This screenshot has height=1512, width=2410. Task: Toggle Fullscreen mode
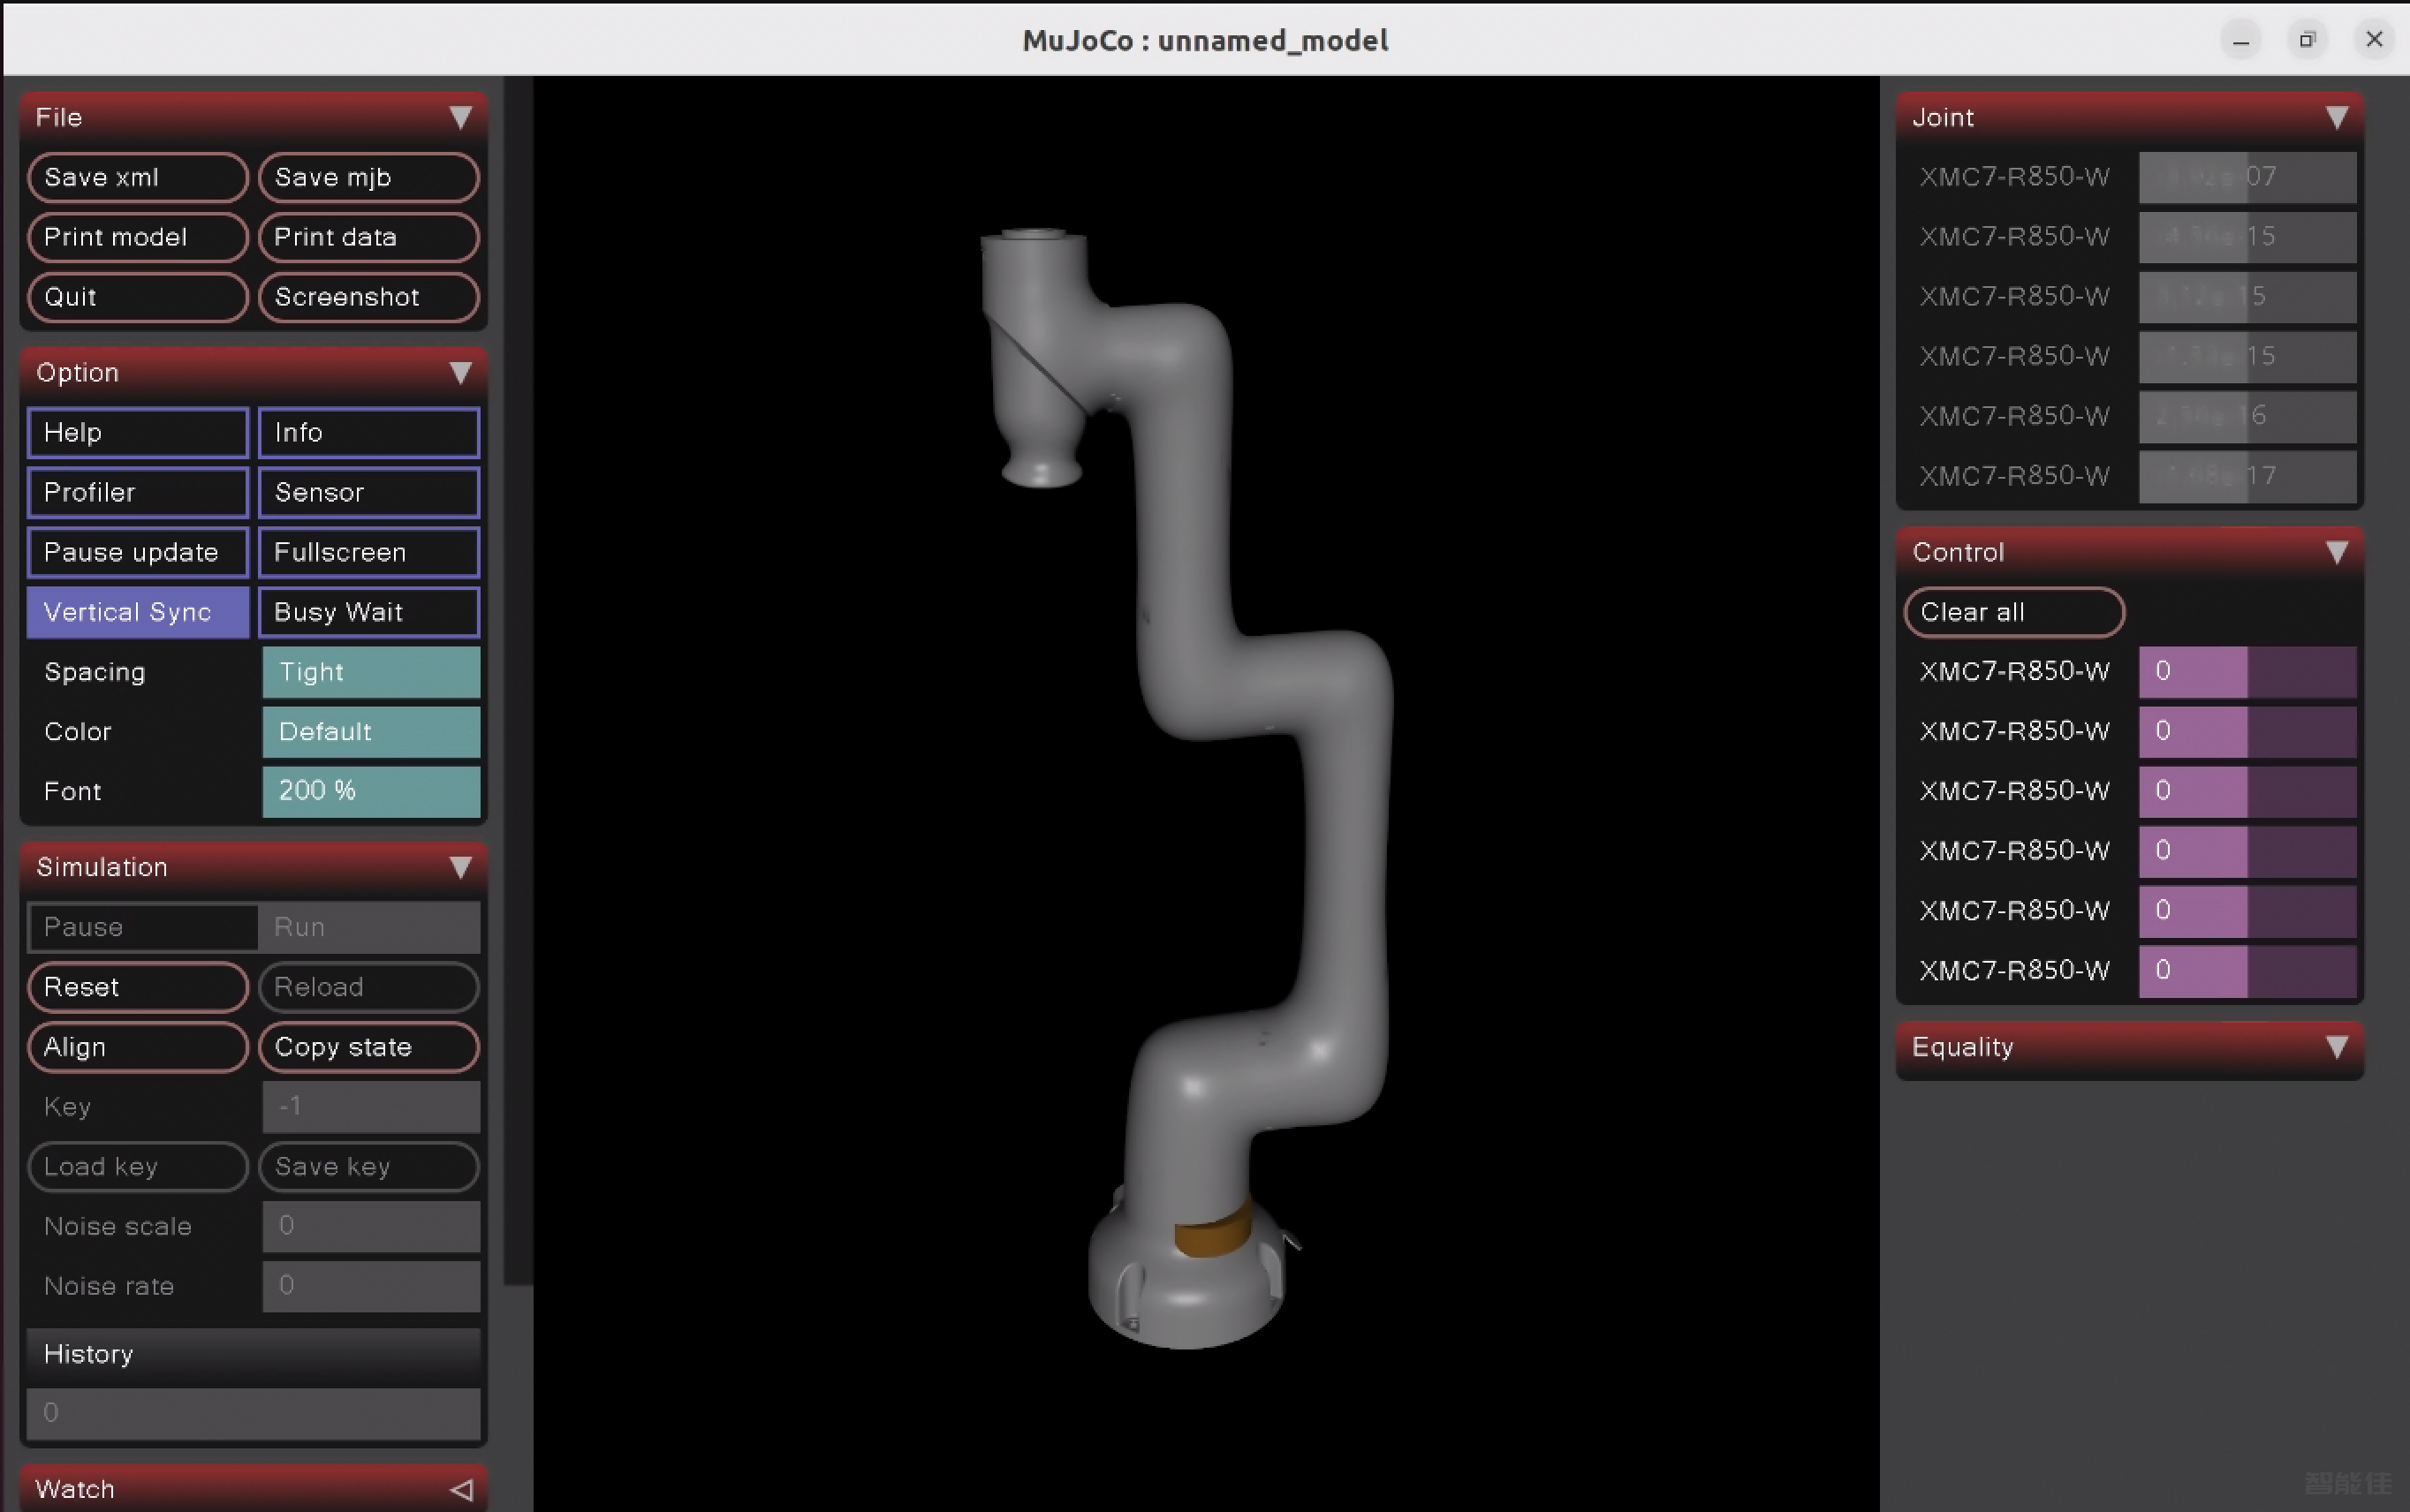point(369,553)
